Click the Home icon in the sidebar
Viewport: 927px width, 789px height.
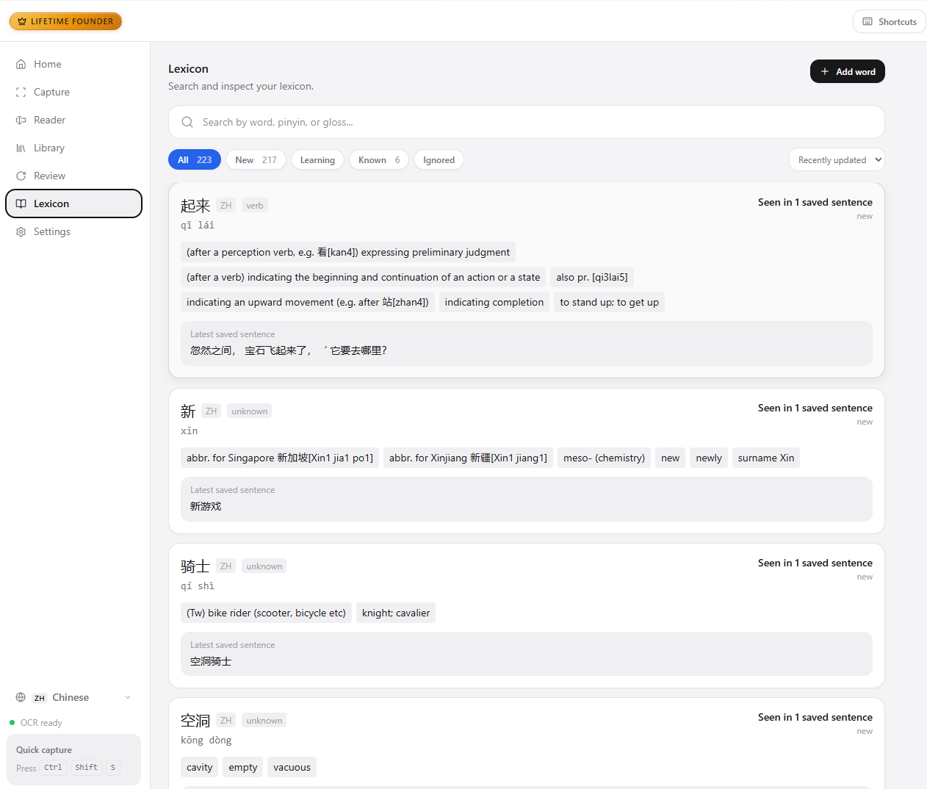(x=21, y=64)
